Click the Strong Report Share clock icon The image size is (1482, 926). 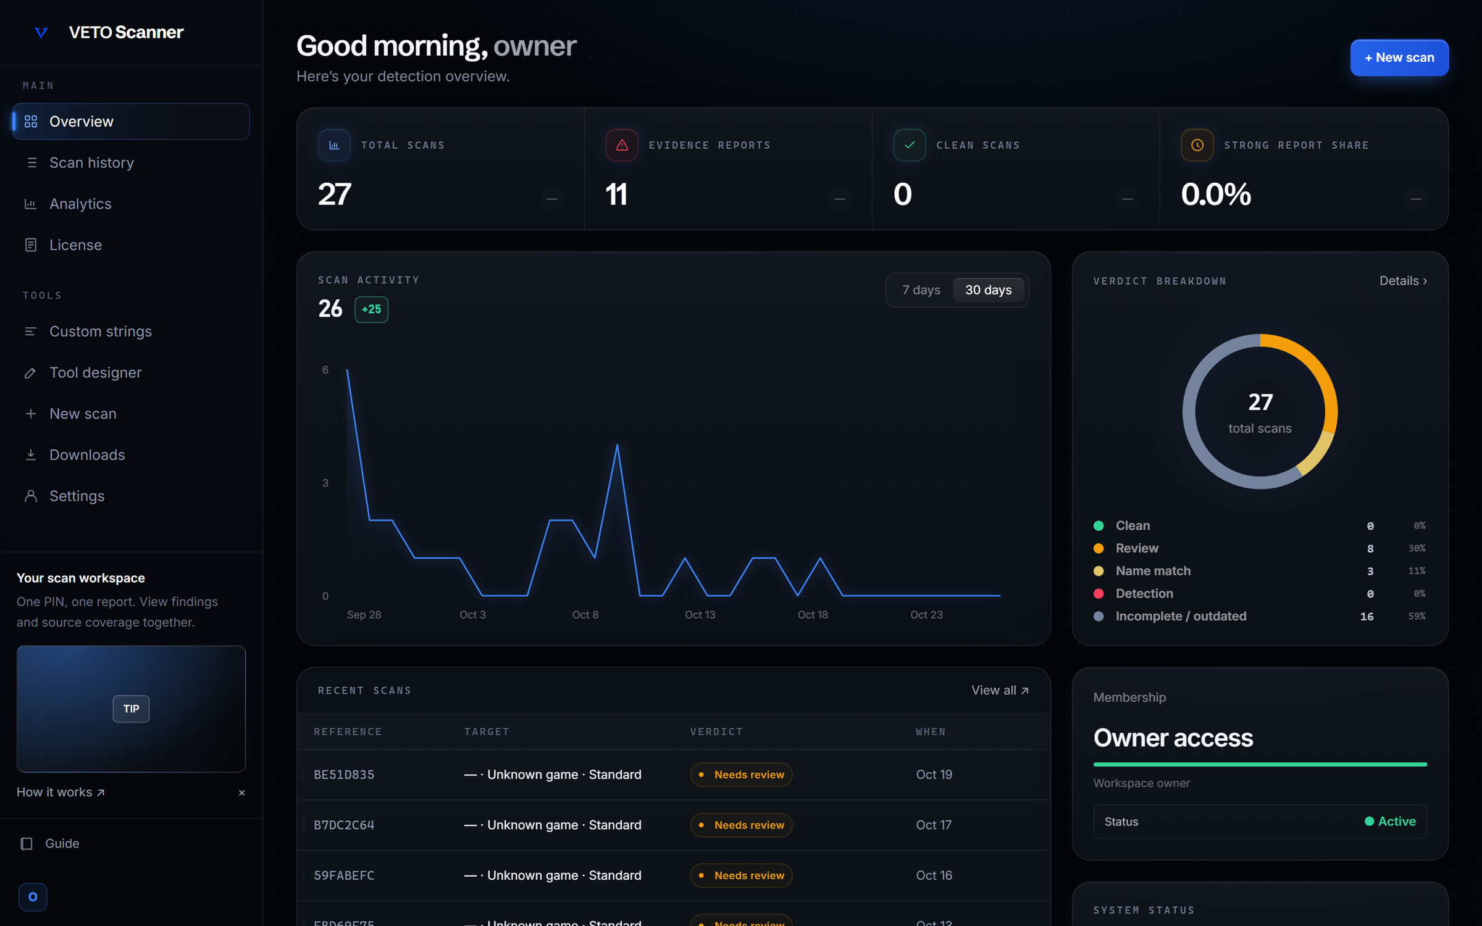[1197, 145]
